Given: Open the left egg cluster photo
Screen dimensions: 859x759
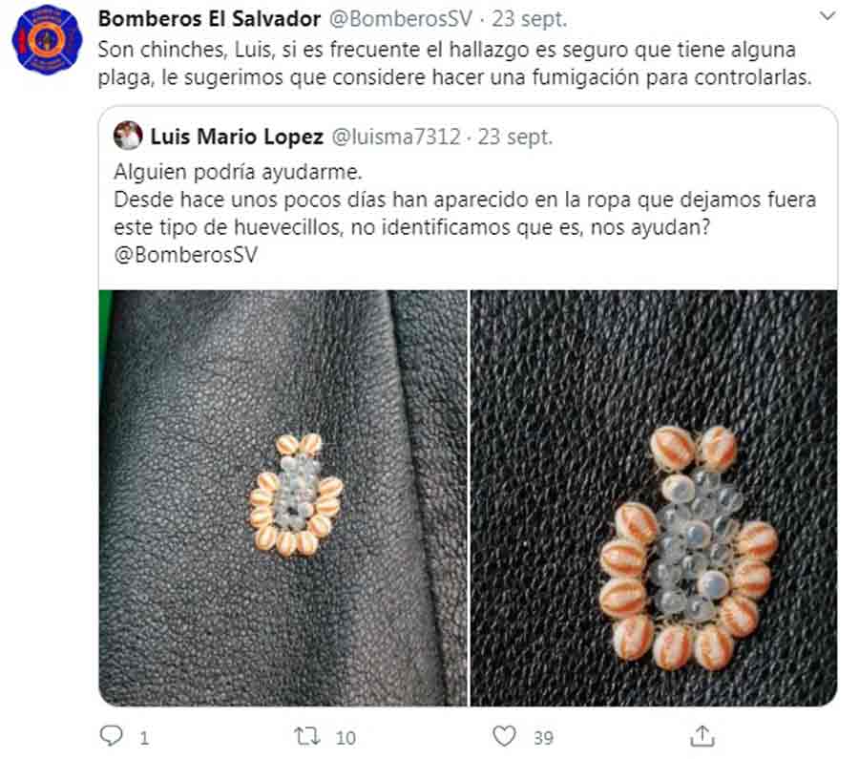Looking at the screenshot, I should pos(283,497).
